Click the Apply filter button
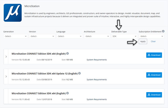168x108 pixels. [x=143, y=41]
